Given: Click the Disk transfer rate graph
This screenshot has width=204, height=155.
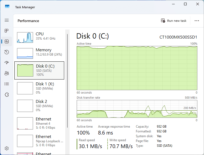Looking at the screenshot, I should pos(137,109).
